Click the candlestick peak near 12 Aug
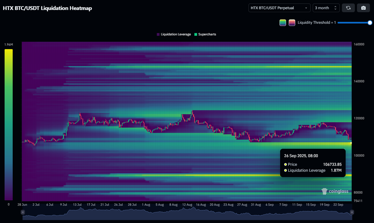 click(x=192, y=111)
